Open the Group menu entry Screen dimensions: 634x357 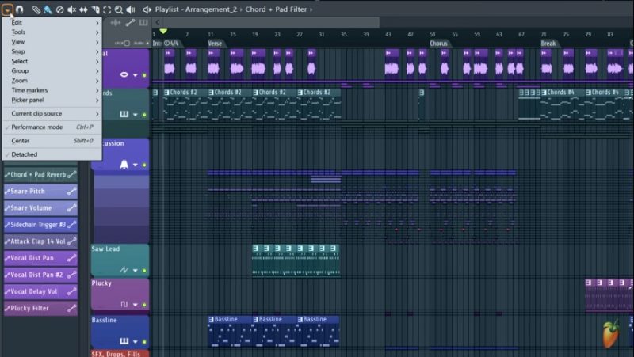point(52,70)
